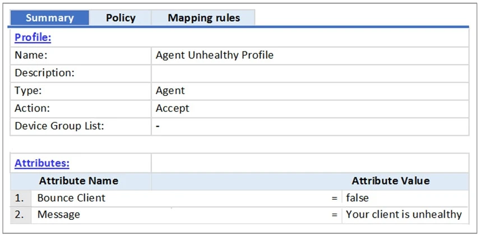Select the Message attribute name
This screenshot has width=481, height=235.
59,215
